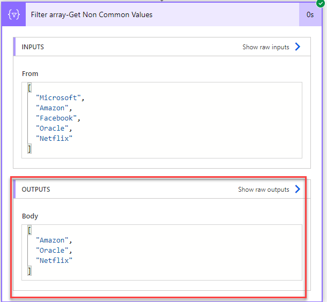
Task: Select "Oracle" in the From array
Action: tap(52, 129)
